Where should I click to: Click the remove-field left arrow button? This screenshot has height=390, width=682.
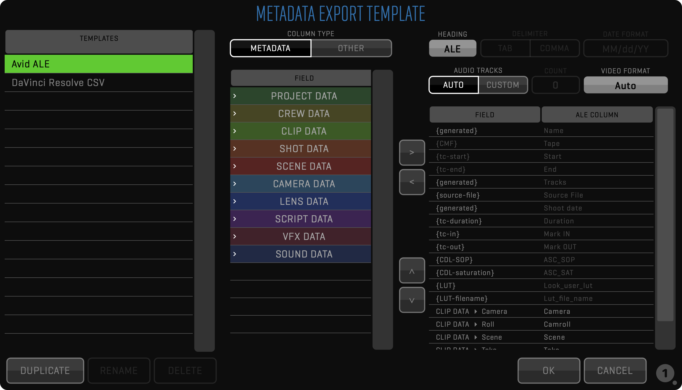(412, 182)
